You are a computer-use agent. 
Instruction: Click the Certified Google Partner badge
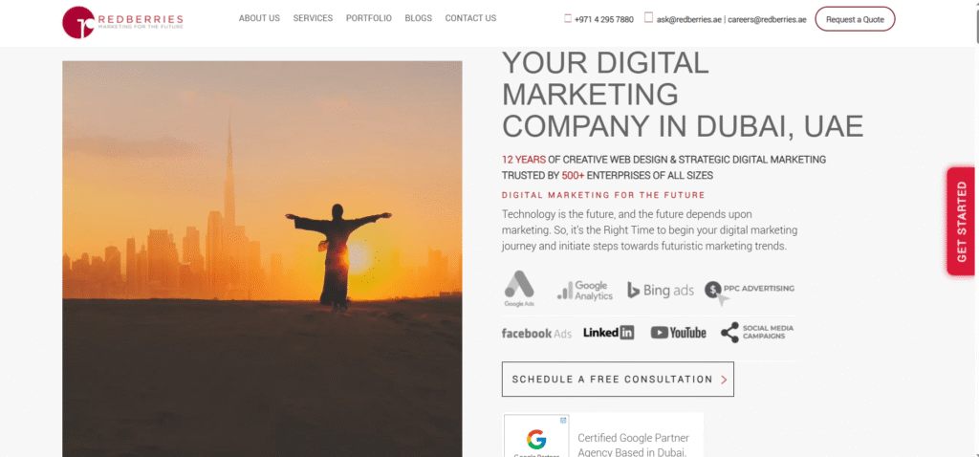click(x=603, y=435)
